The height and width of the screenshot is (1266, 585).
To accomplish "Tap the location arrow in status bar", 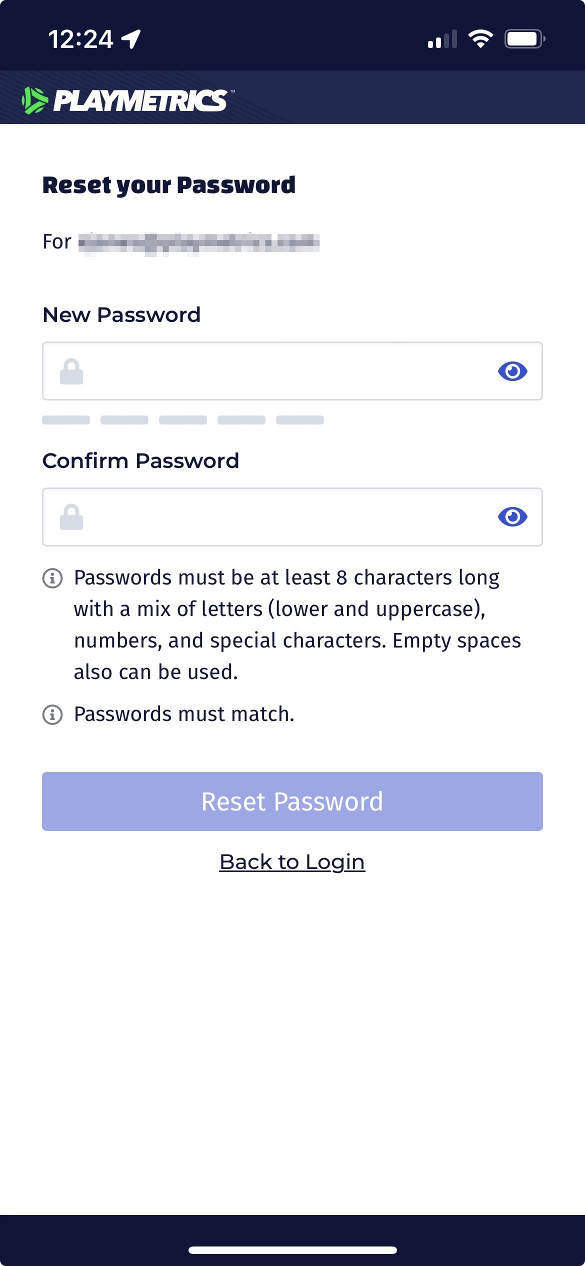I will (x=131, y=39).
